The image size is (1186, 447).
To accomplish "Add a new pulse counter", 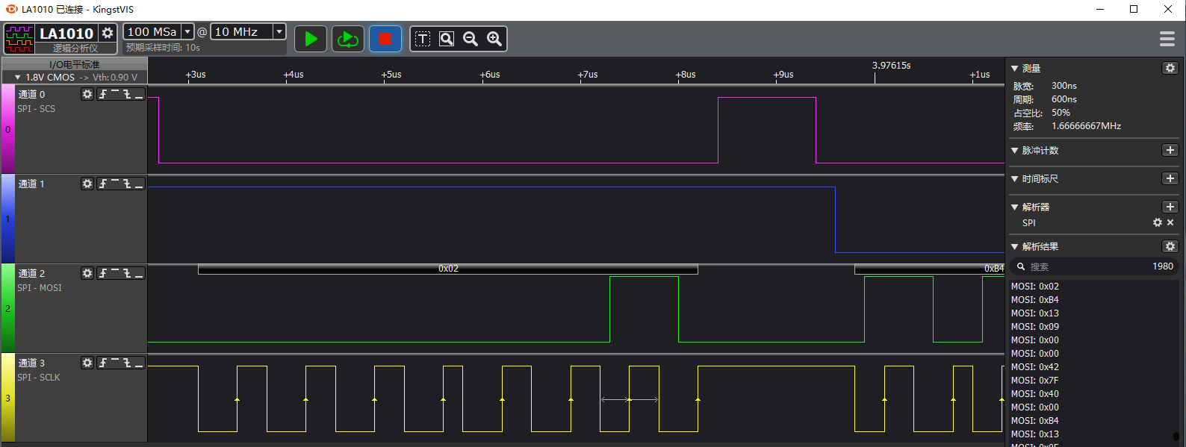I will click(x=1170, y=150).
